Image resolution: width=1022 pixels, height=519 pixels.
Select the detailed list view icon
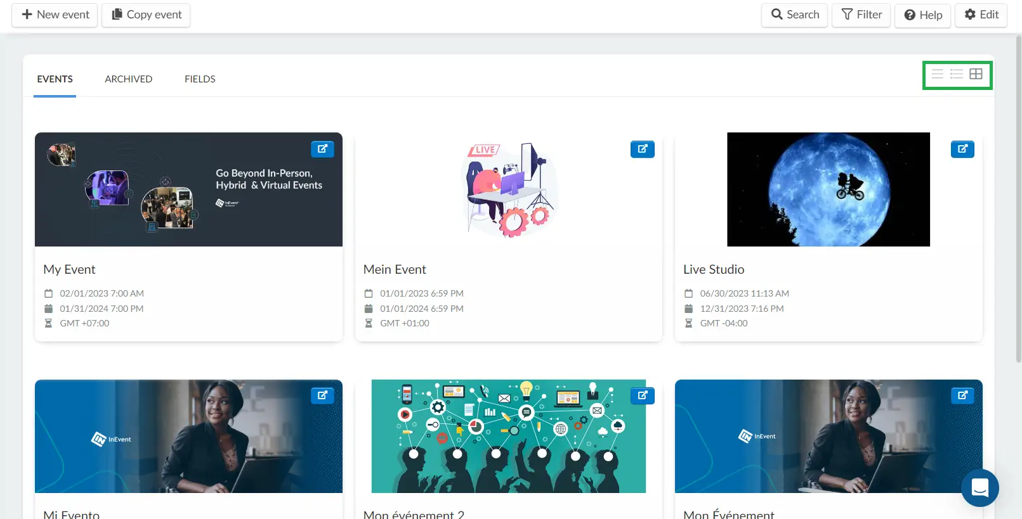957,74
